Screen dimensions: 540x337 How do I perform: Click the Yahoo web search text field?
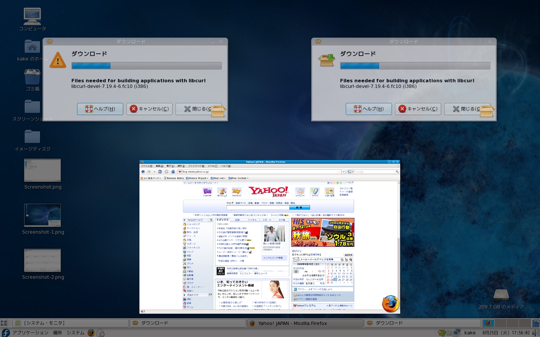pyautogui.click(x=258, y=207)
